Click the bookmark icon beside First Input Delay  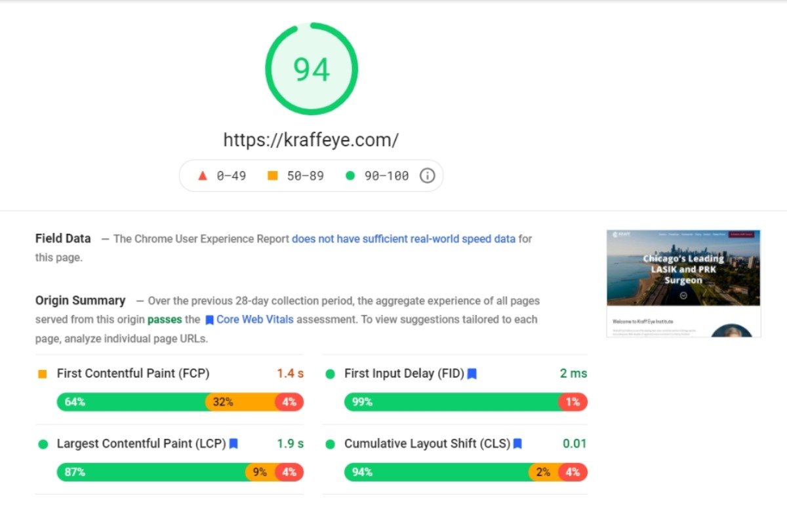(x=472, y=374)
